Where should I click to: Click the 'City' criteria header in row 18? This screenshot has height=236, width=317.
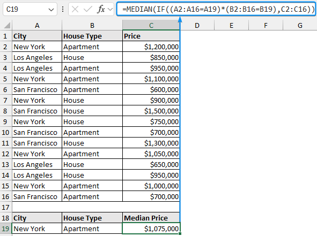click(x=37, y=218)
